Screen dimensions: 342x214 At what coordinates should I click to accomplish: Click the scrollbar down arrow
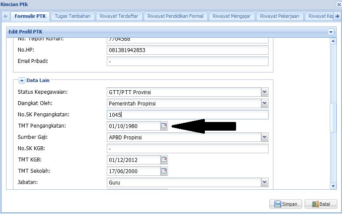(x=333, y=186)
